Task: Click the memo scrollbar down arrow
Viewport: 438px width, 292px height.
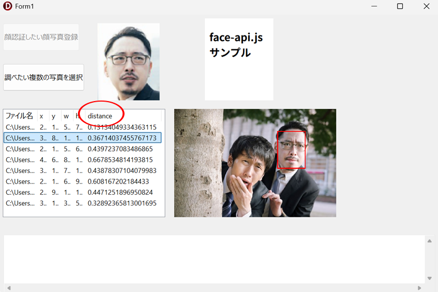Action: 430,279
